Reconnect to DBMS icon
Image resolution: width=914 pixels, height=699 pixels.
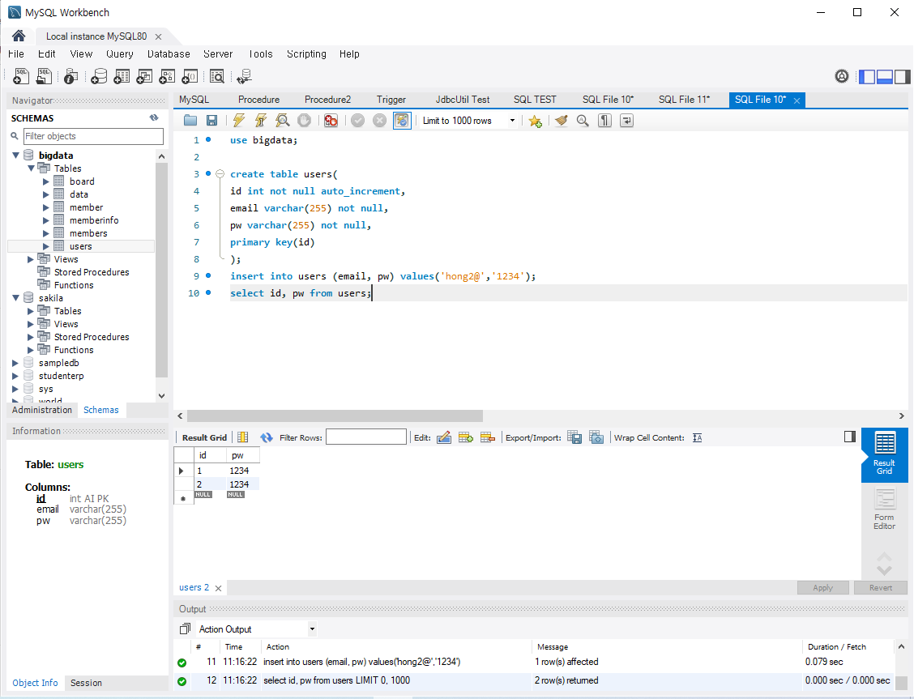point(244,76)
